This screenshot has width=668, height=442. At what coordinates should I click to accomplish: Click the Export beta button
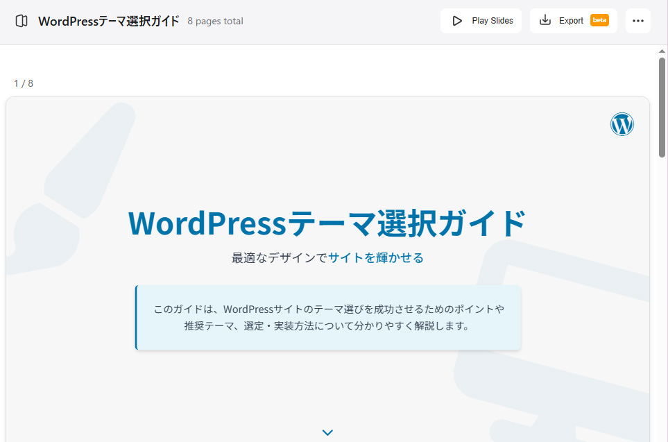click(574, 20)
